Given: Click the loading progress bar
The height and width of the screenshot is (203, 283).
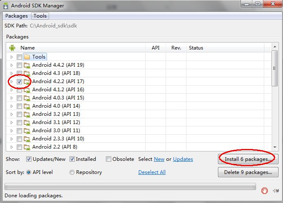Looking at the screenshot, I should [130, 186].
